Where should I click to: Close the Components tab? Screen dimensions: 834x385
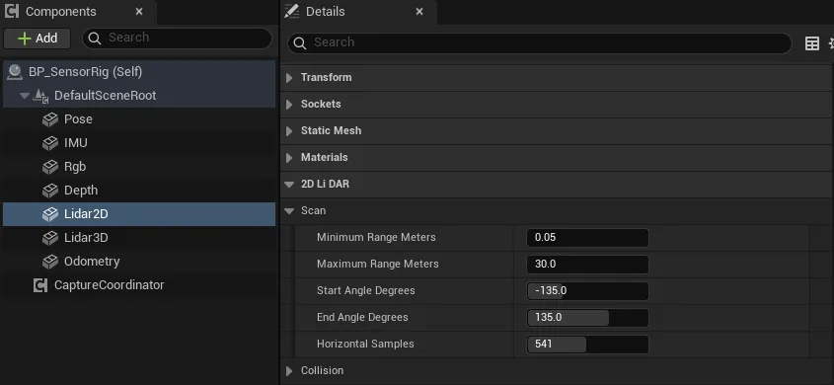pyautogui.click(x=139, y=11)
